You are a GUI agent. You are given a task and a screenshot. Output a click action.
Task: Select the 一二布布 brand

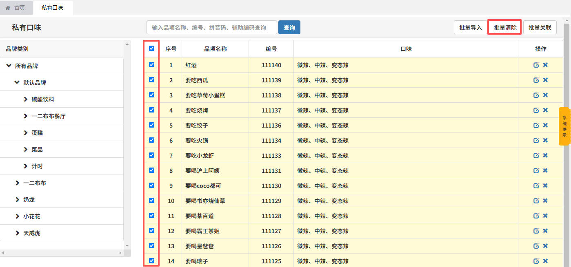[35, 183]
